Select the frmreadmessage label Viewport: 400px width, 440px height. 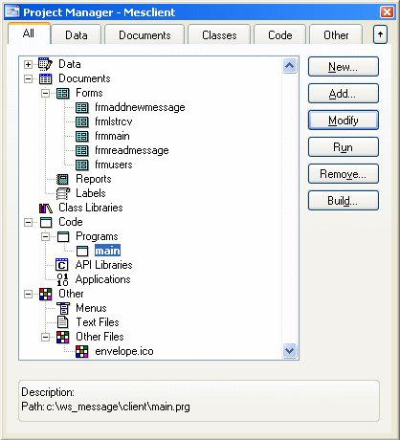click(132, 150)
